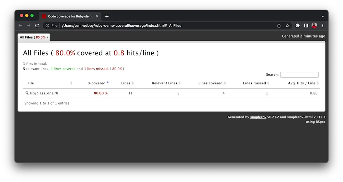Bookmark this page with the star icon
The width and height of the screenshot is (343, 182).
coord(287,26)
